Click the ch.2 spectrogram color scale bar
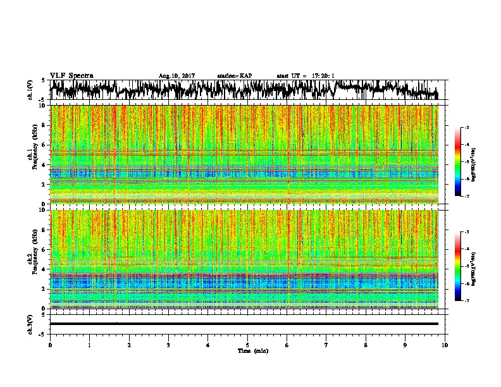The height and width of the screenshot is (387, 501). click(x=457, y=266)
